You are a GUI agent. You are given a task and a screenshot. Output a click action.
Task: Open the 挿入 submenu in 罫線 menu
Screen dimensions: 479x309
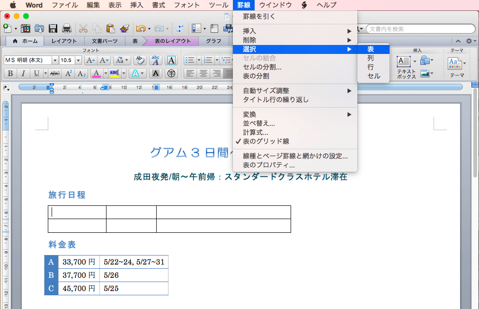[x=295, y=31]
